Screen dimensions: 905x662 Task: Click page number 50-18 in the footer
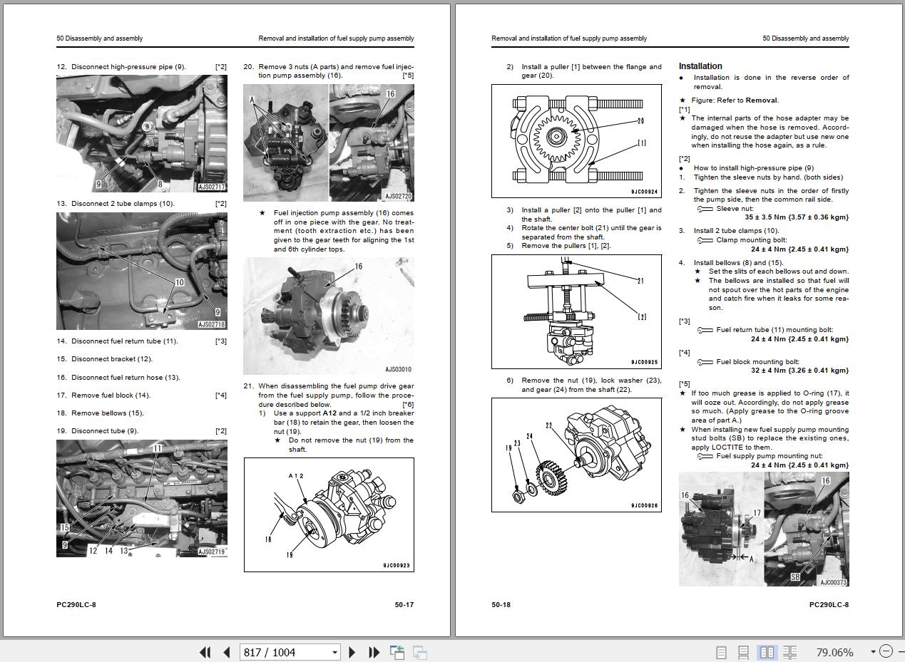[x=501, y=605]
